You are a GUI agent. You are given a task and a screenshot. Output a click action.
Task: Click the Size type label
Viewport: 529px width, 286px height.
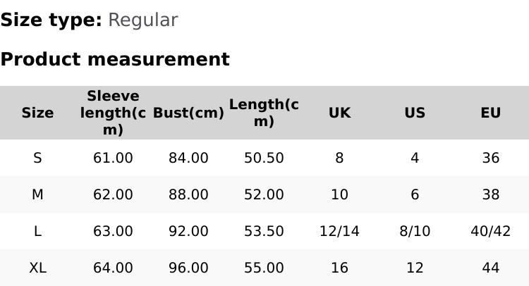tap(51, 20)
